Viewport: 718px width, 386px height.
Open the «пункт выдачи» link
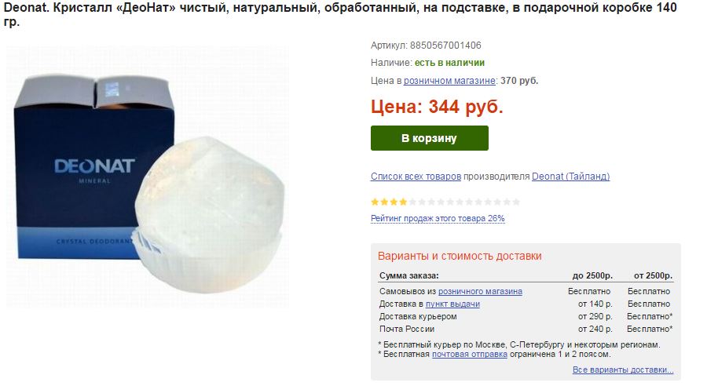coord(452,304)
